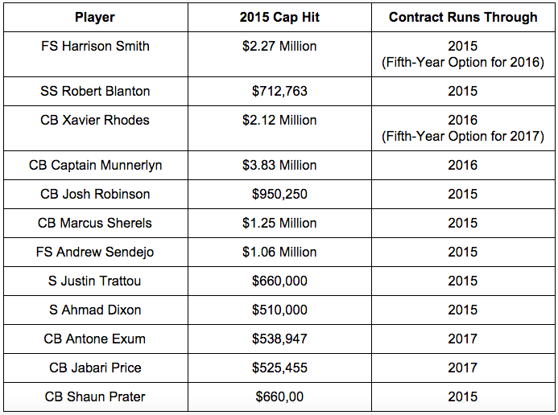
Task: Click the $538,947 cap hit value
Action: pos(279,339)
